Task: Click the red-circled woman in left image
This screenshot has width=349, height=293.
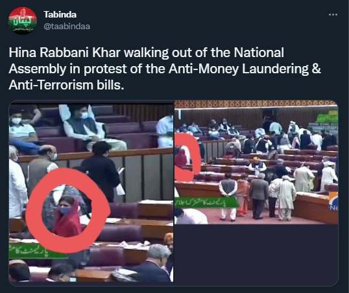Action: pyautogui.click(x=67, y=216)
